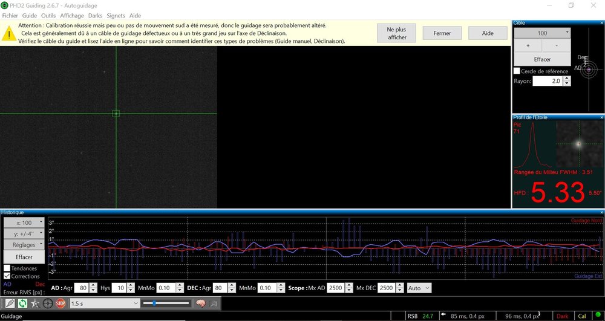Close the Historique panel
This screenshot has height=321, width=605.
pos(602,212)
